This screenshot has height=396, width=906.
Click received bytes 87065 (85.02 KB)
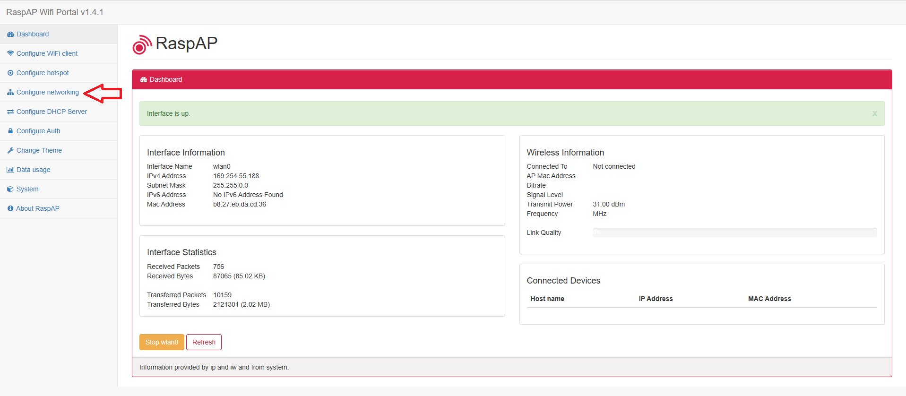239,276
